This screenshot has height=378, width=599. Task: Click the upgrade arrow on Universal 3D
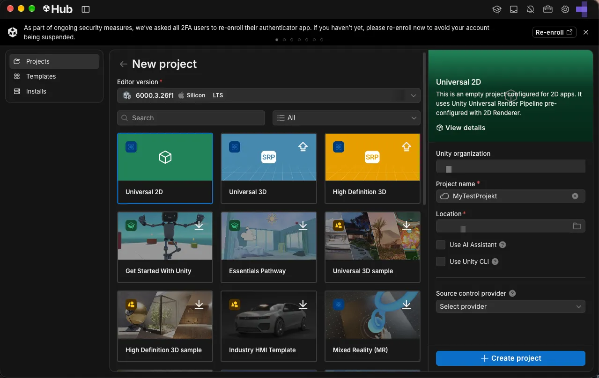(303, 147)
